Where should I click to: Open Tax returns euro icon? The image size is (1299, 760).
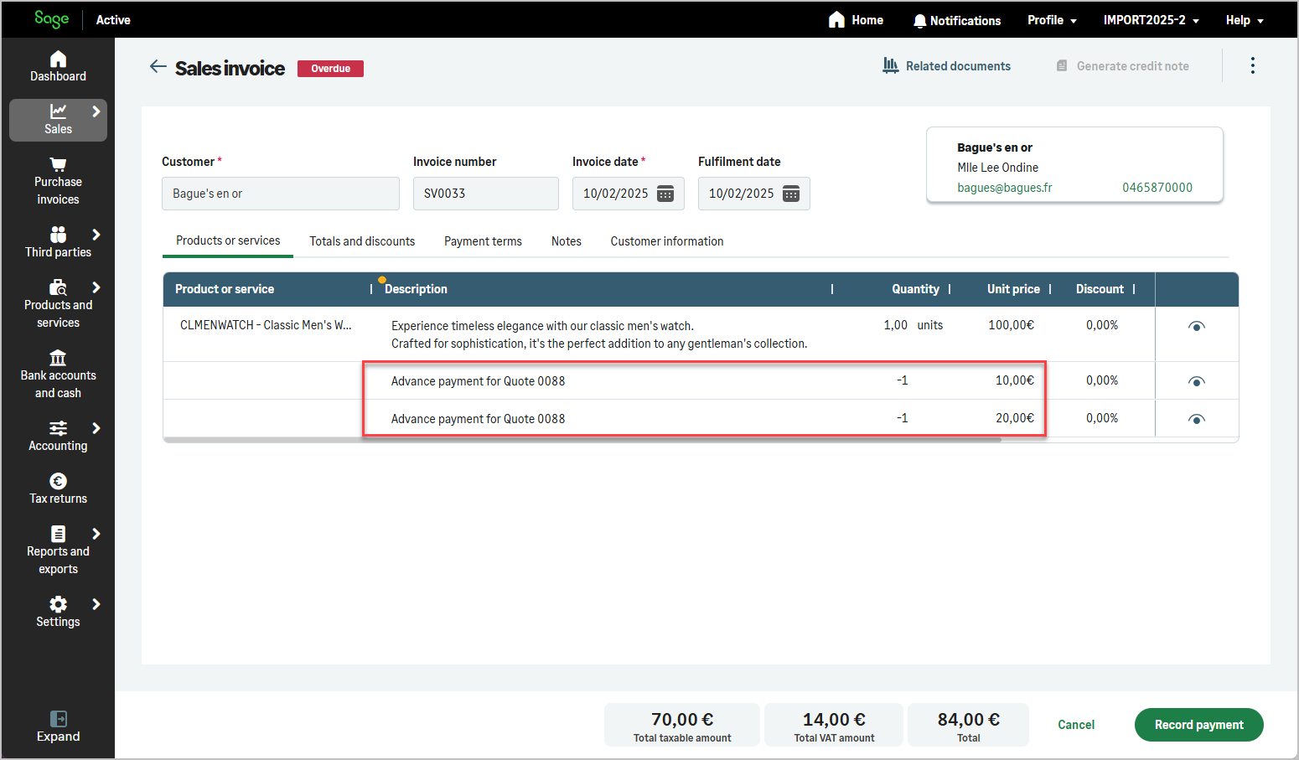[x=58, y=481]
